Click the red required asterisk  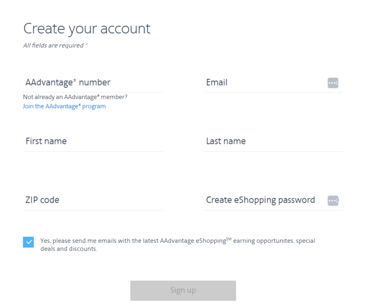click(87, 45)
